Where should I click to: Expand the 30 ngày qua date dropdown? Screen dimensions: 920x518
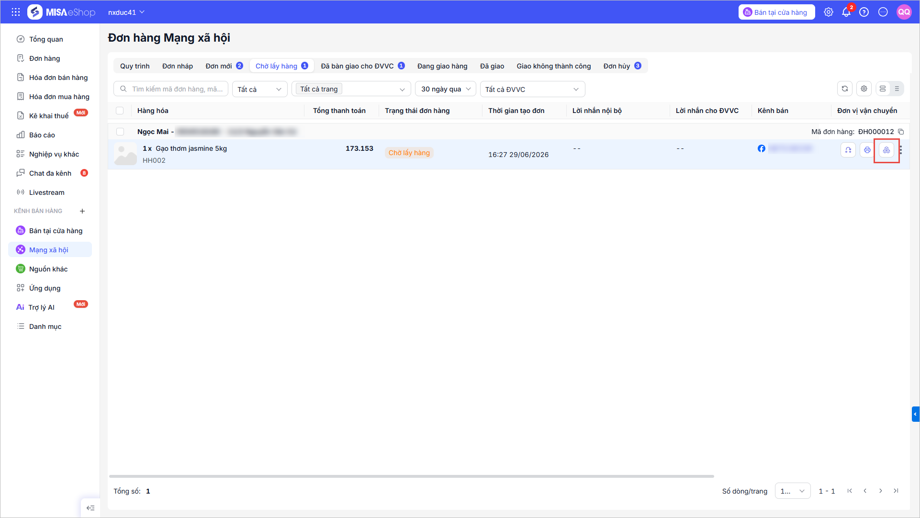(445, 89)
